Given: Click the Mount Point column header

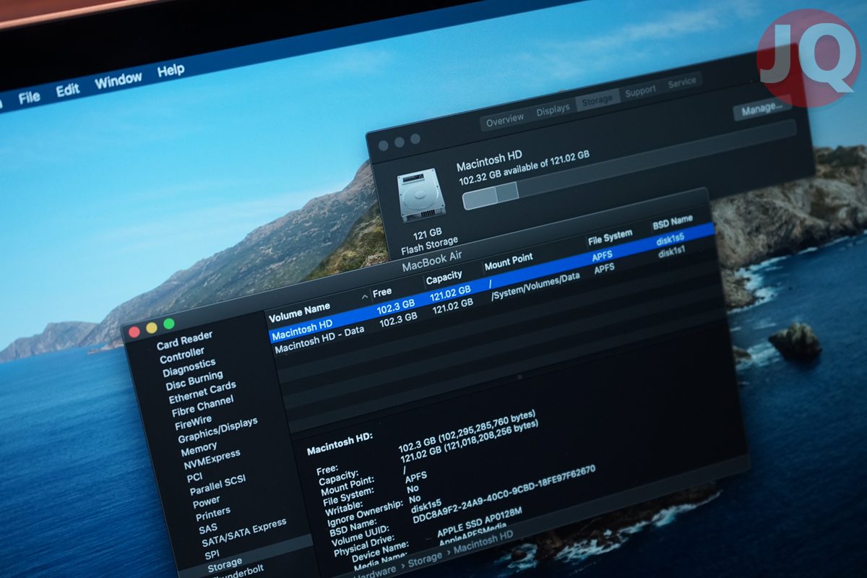Looking at the screenshot, I should pyautogui.click(x=509, y=262).
